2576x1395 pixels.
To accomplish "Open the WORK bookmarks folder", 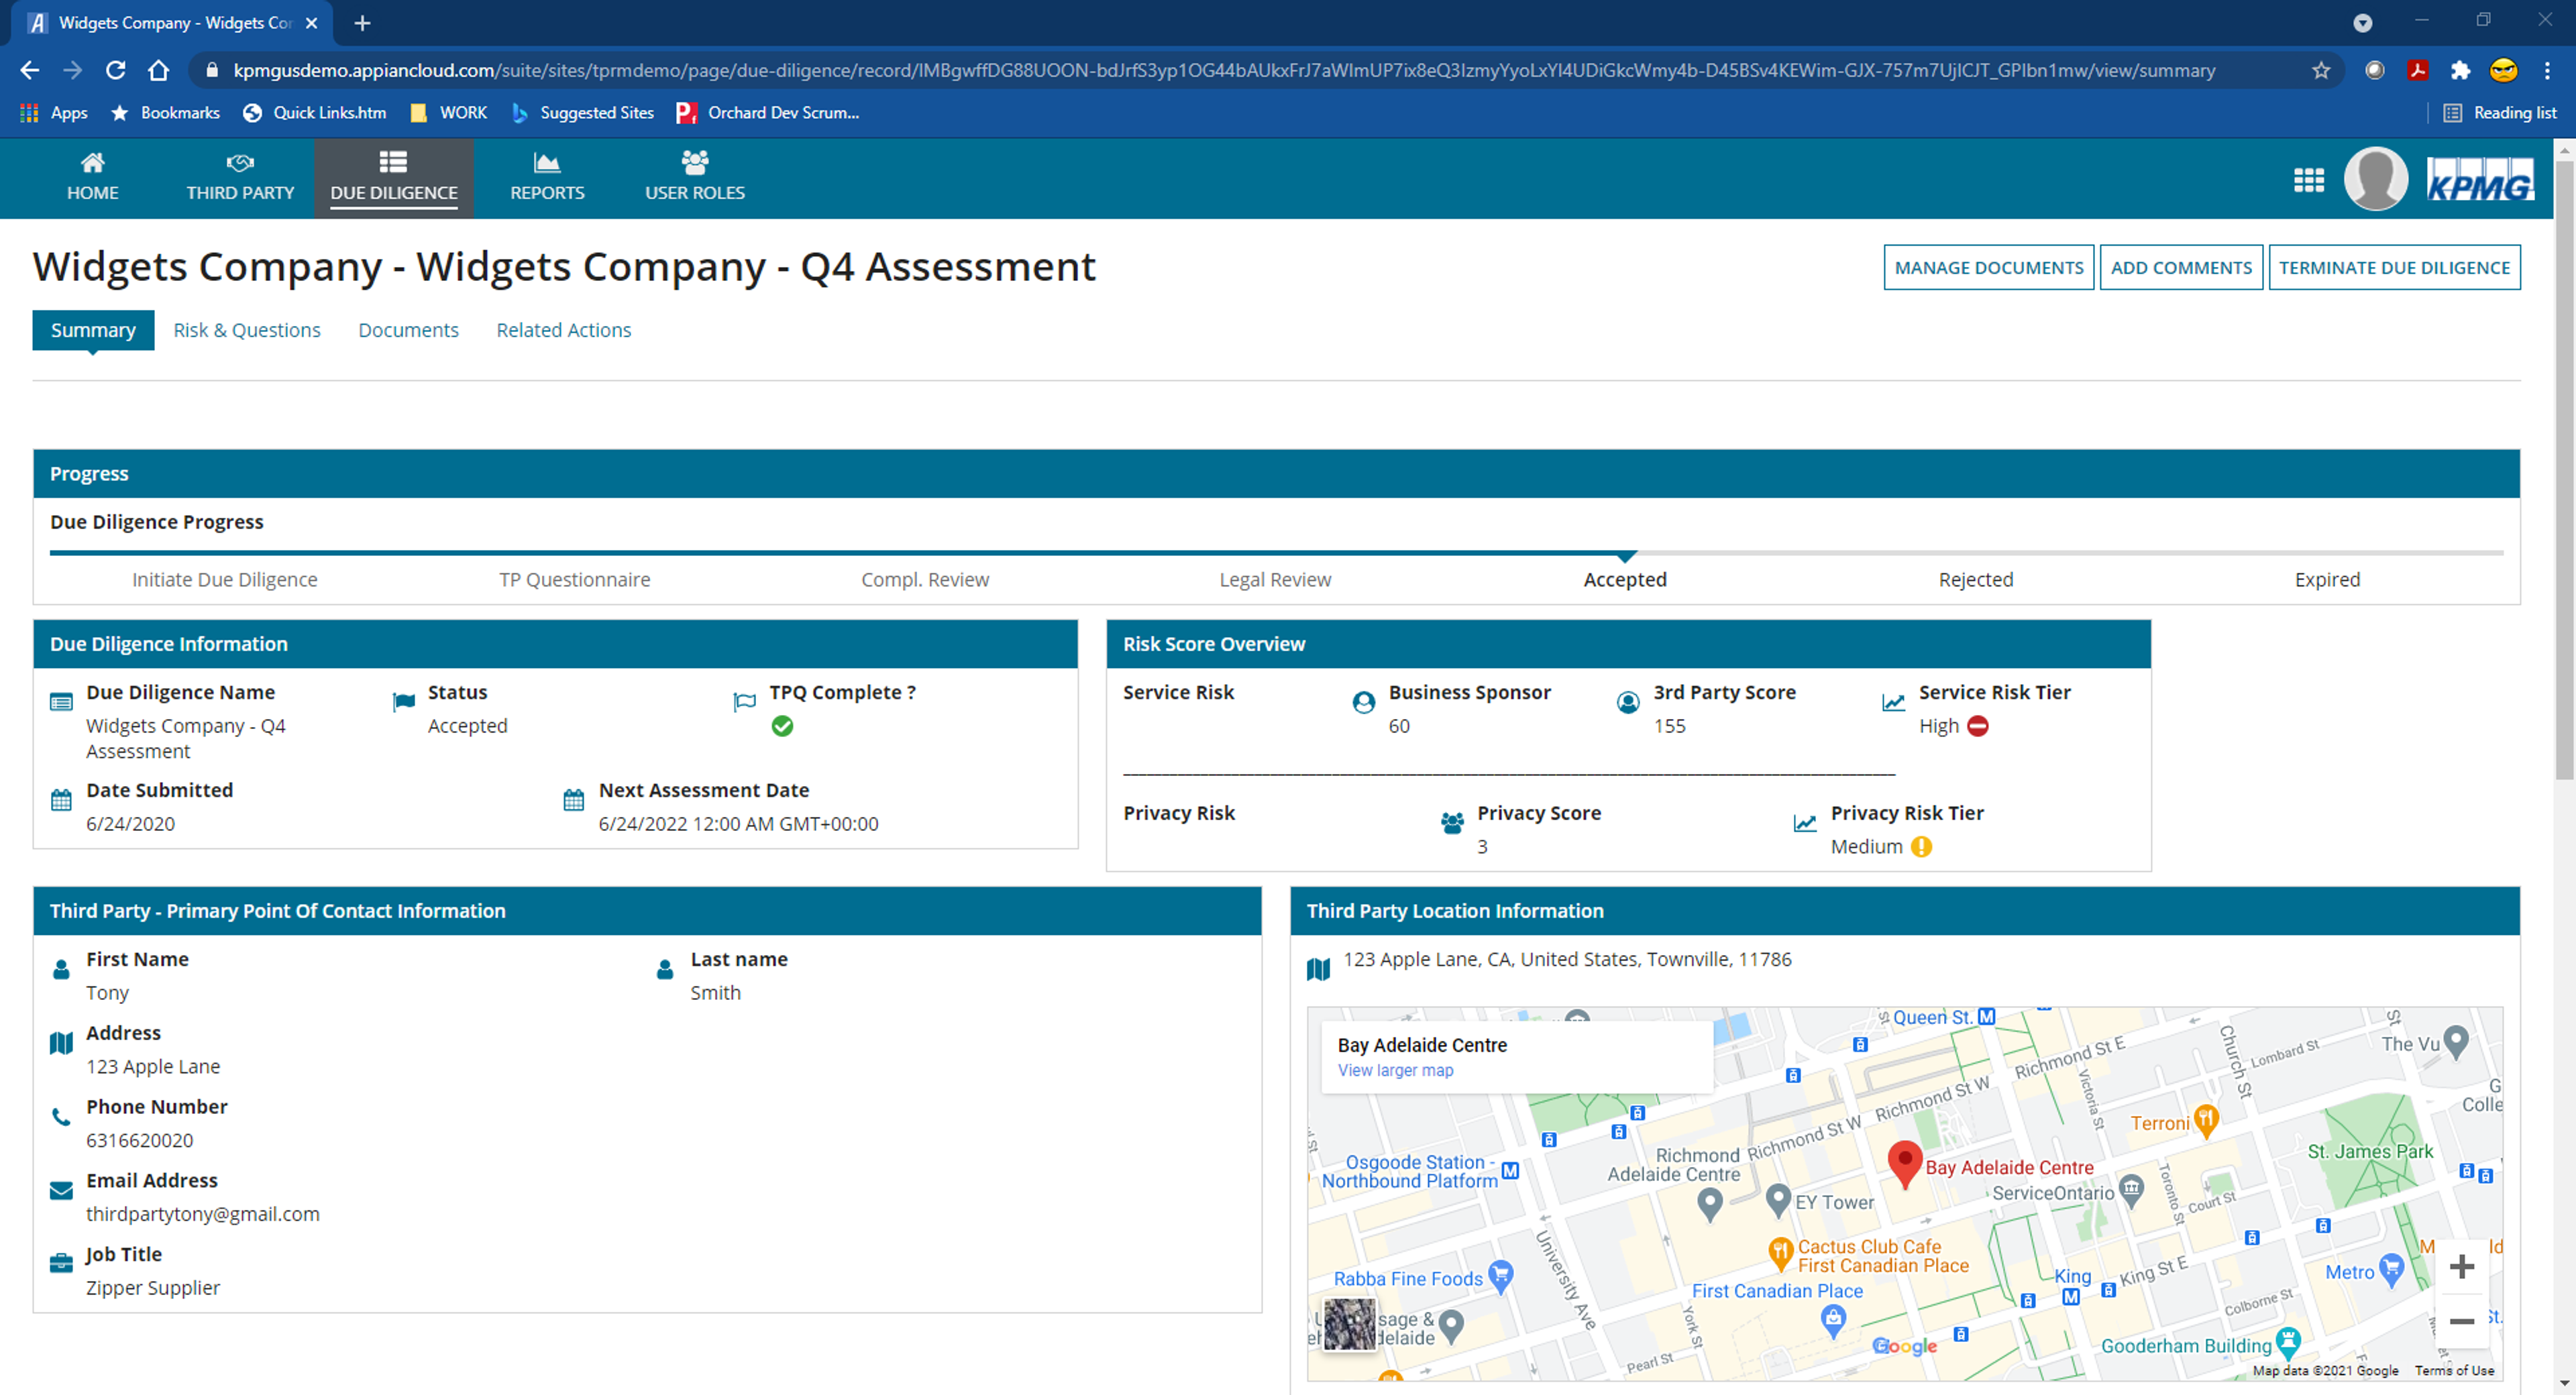I will [x=448, y=113].
